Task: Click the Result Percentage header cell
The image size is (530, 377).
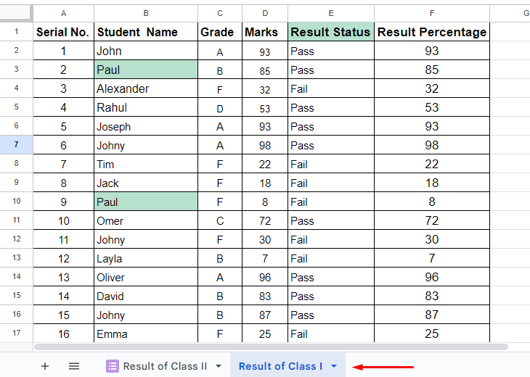Action: click(x=432, y=32)
